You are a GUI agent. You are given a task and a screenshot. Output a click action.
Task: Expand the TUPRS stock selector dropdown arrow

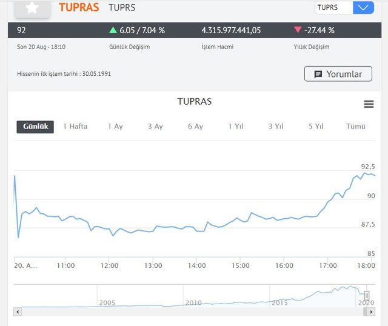(x=363, y=8)
